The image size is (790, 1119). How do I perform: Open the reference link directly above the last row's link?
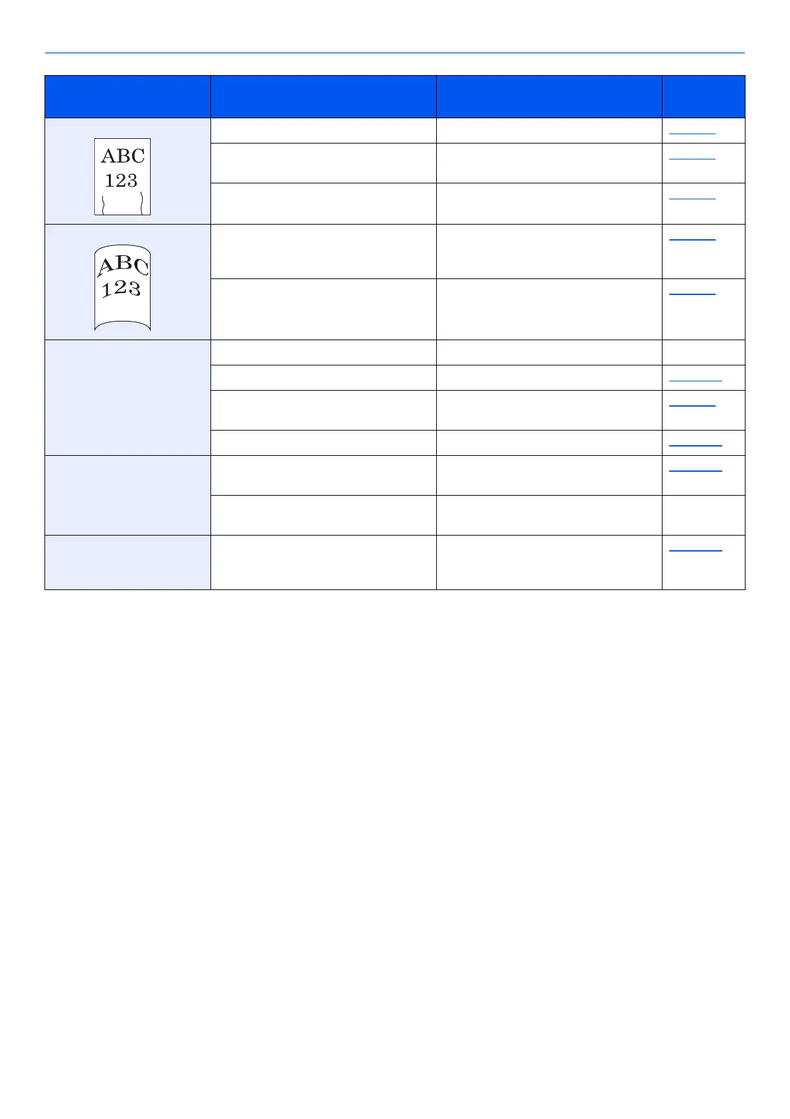tap(695, 470)
